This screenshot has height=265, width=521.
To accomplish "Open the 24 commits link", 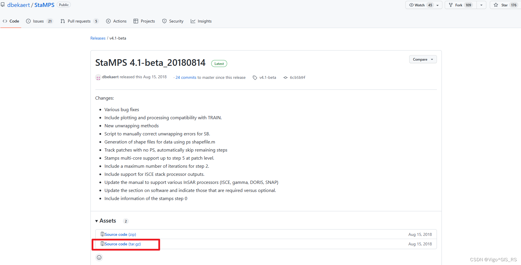I will [x=186, y=77].
